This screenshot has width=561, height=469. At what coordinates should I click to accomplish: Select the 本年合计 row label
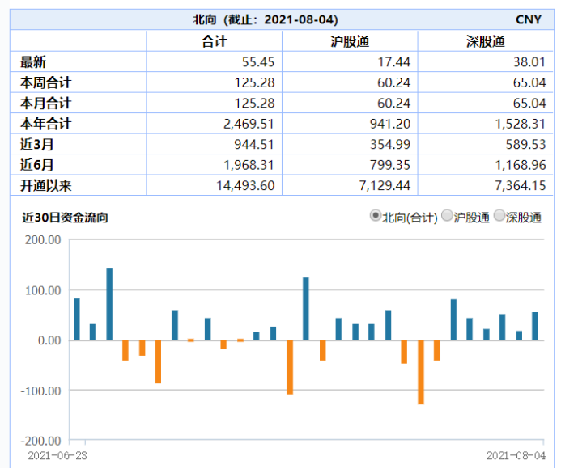coord(45,124)
